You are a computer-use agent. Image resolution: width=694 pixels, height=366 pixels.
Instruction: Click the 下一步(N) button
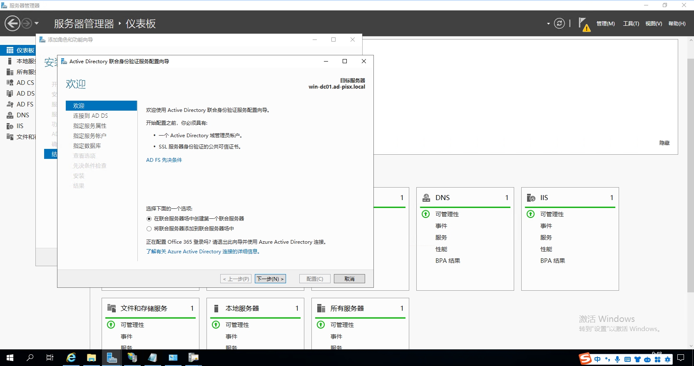270,279
